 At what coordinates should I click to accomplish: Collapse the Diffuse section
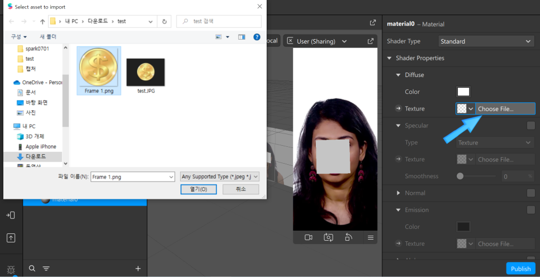[398, 75]
